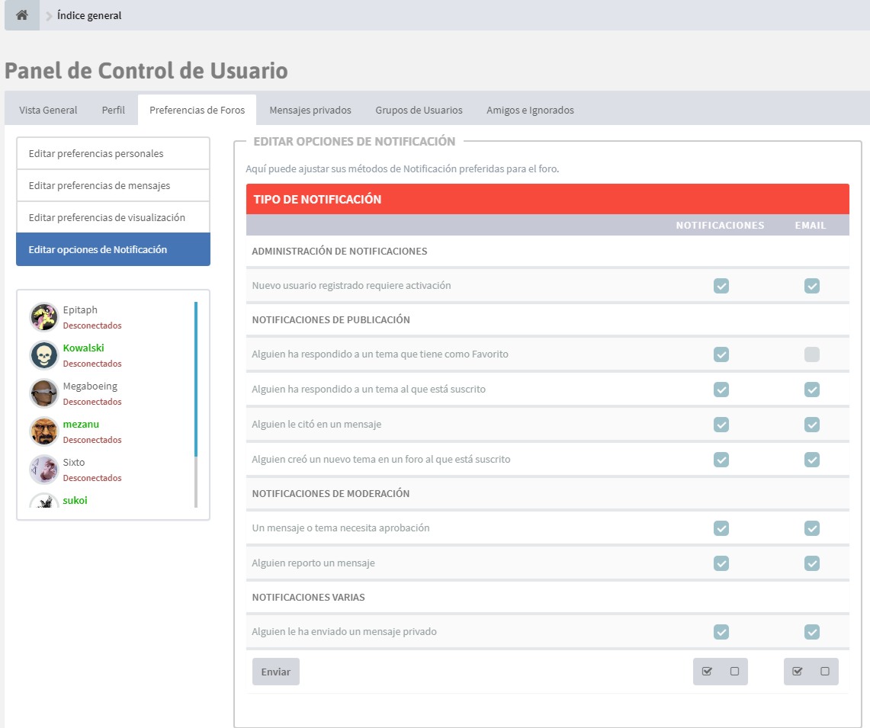
Task: Mark all Email column checkboxes icon
Action: (798, 672)
